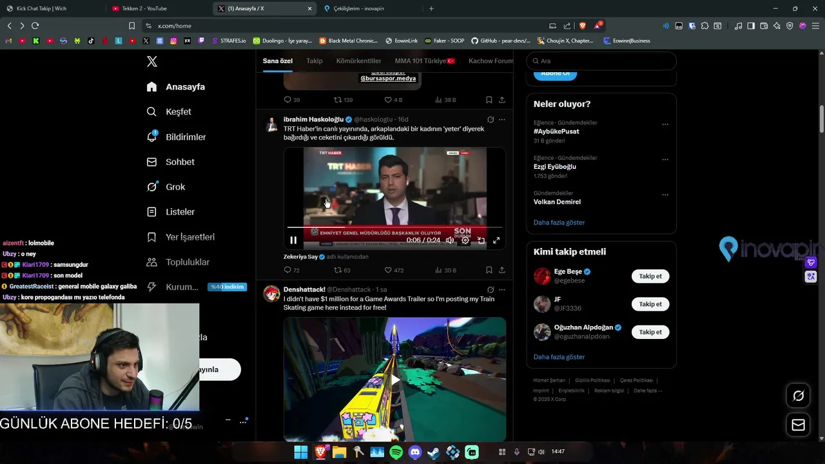Screen dimensions: 825x464
Task: Seek on the TRT Haber video progress bar
Action: [394, 227]
